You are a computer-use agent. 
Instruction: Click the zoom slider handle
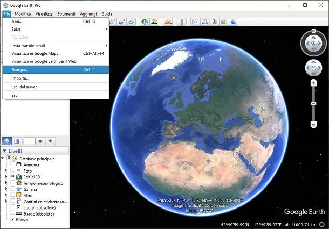[x=313, y=104]
